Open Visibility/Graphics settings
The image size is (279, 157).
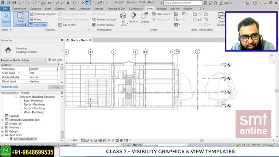(43, 14)
